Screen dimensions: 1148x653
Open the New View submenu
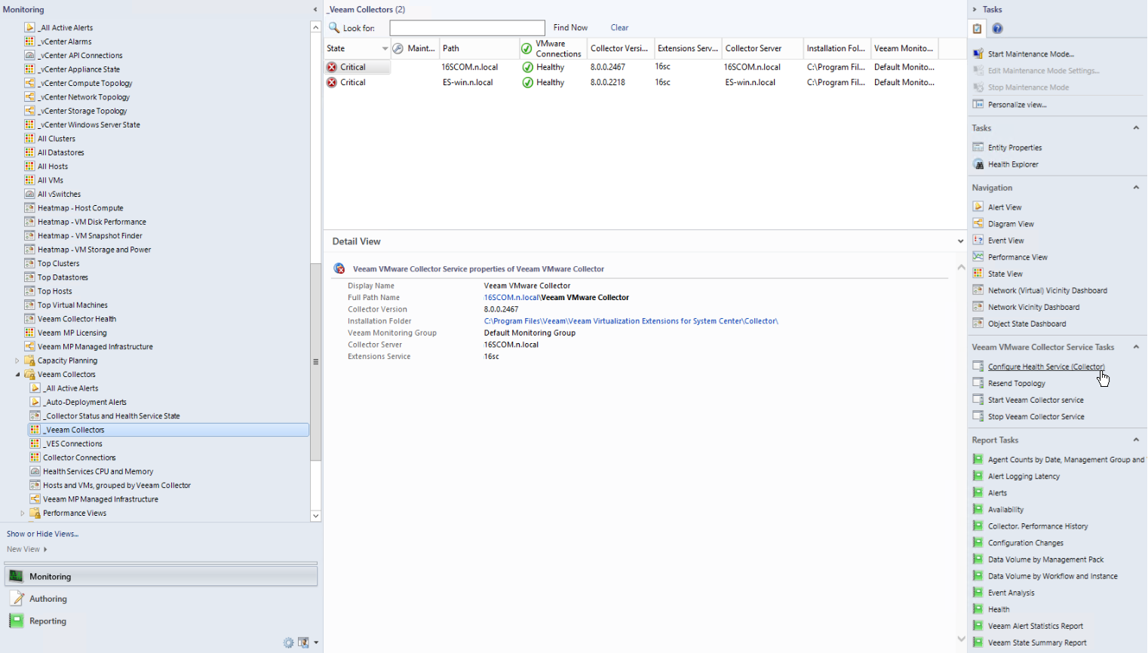click(26, 549)
